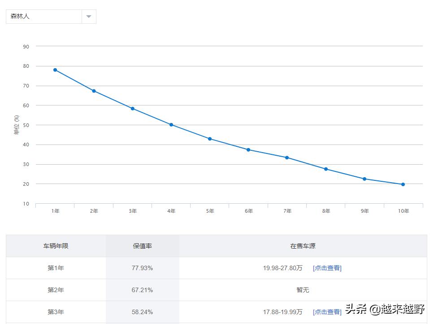Select the 7年 data point on chart
Image resolution: width=434 pixels, height=324 pixels.
(x=287, y=158)
